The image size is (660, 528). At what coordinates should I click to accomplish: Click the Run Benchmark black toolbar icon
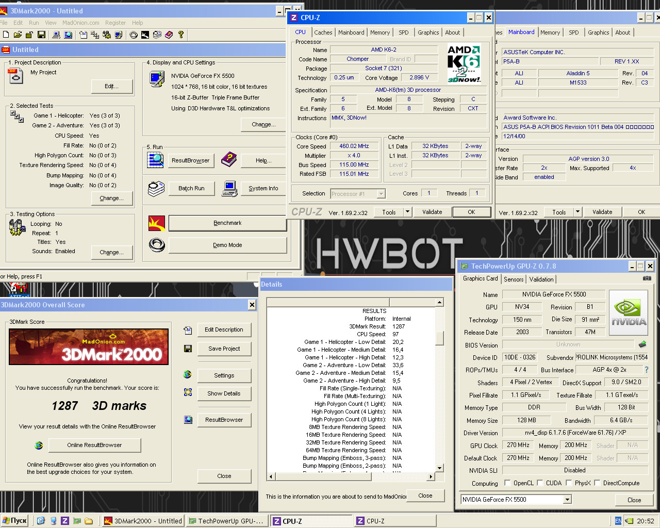pos(145,35)
